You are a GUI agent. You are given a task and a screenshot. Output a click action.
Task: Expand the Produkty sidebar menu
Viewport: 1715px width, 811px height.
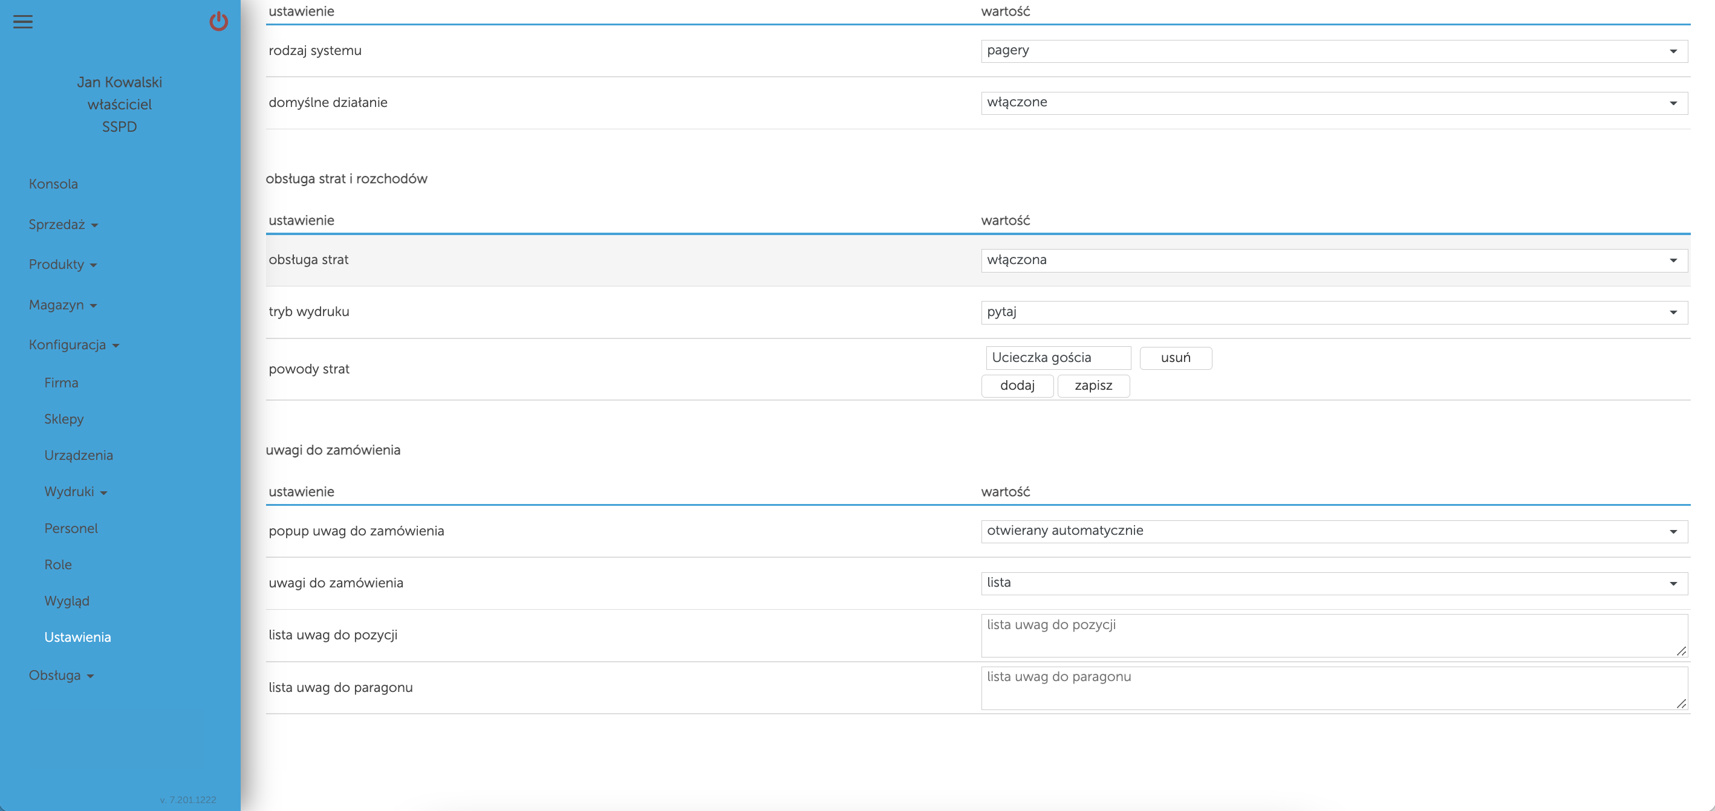click(62, 265)
